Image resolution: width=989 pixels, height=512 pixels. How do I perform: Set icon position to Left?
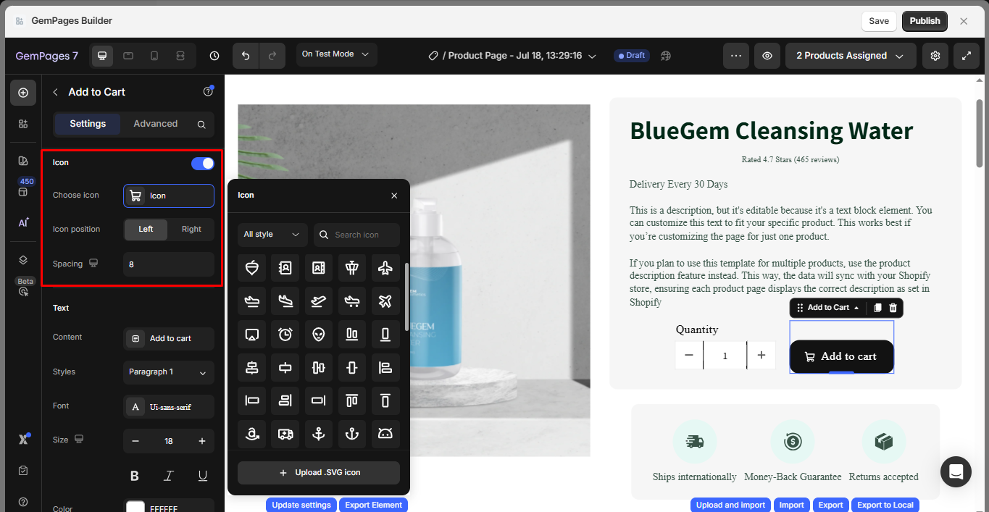146,229
